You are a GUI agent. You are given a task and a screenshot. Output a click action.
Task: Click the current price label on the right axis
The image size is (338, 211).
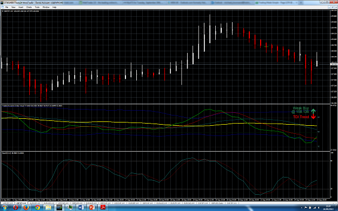334,64
